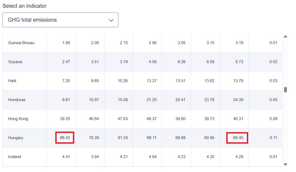Click the vertical scrollbar thumb
This screenshot has width=296, height=172.
coord(285,90)
